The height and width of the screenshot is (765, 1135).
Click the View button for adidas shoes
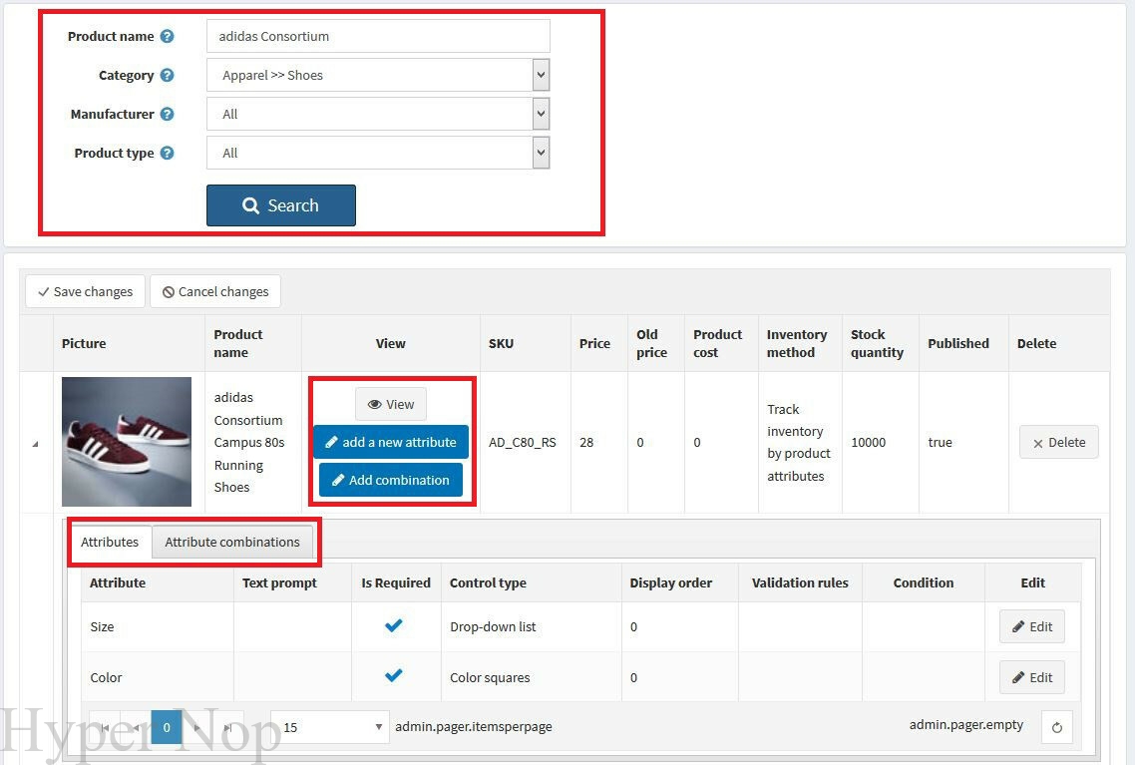click(x=391, y=404)
